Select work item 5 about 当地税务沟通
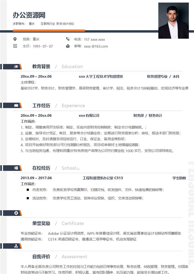This screenshot has width=194, height=274. 97,151
